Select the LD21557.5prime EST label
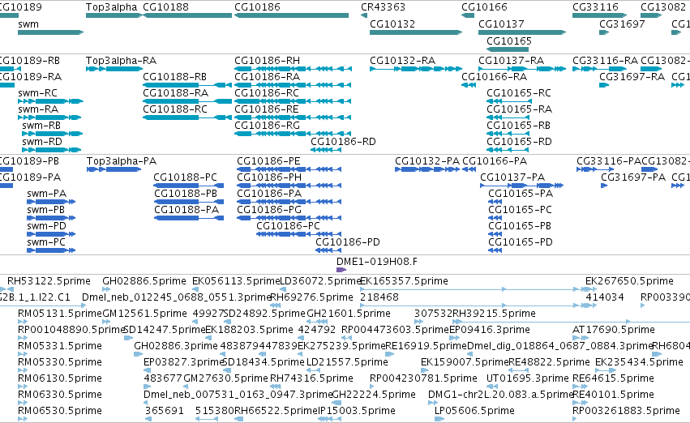Image resolution: width=690 pixels, height=423 pixels. coord(347,362)
